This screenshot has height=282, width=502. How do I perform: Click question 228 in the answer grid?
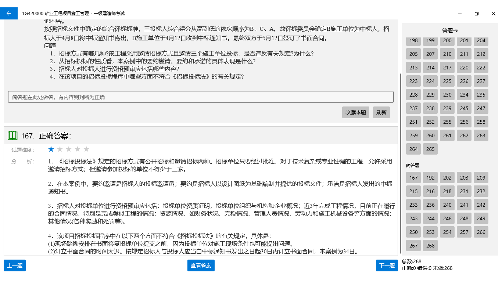click(413, 94)
